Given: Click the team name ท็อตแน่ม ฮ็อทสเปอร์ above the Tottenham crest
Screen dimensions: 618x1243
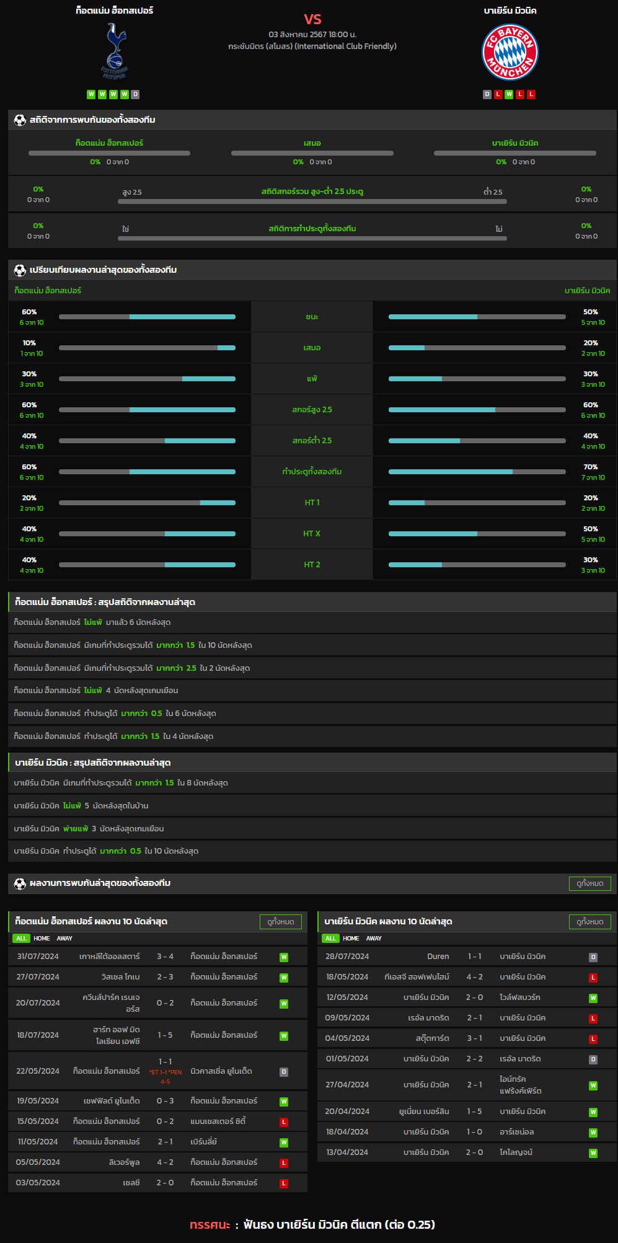Looking at the screenshot, I should [115, 11].
